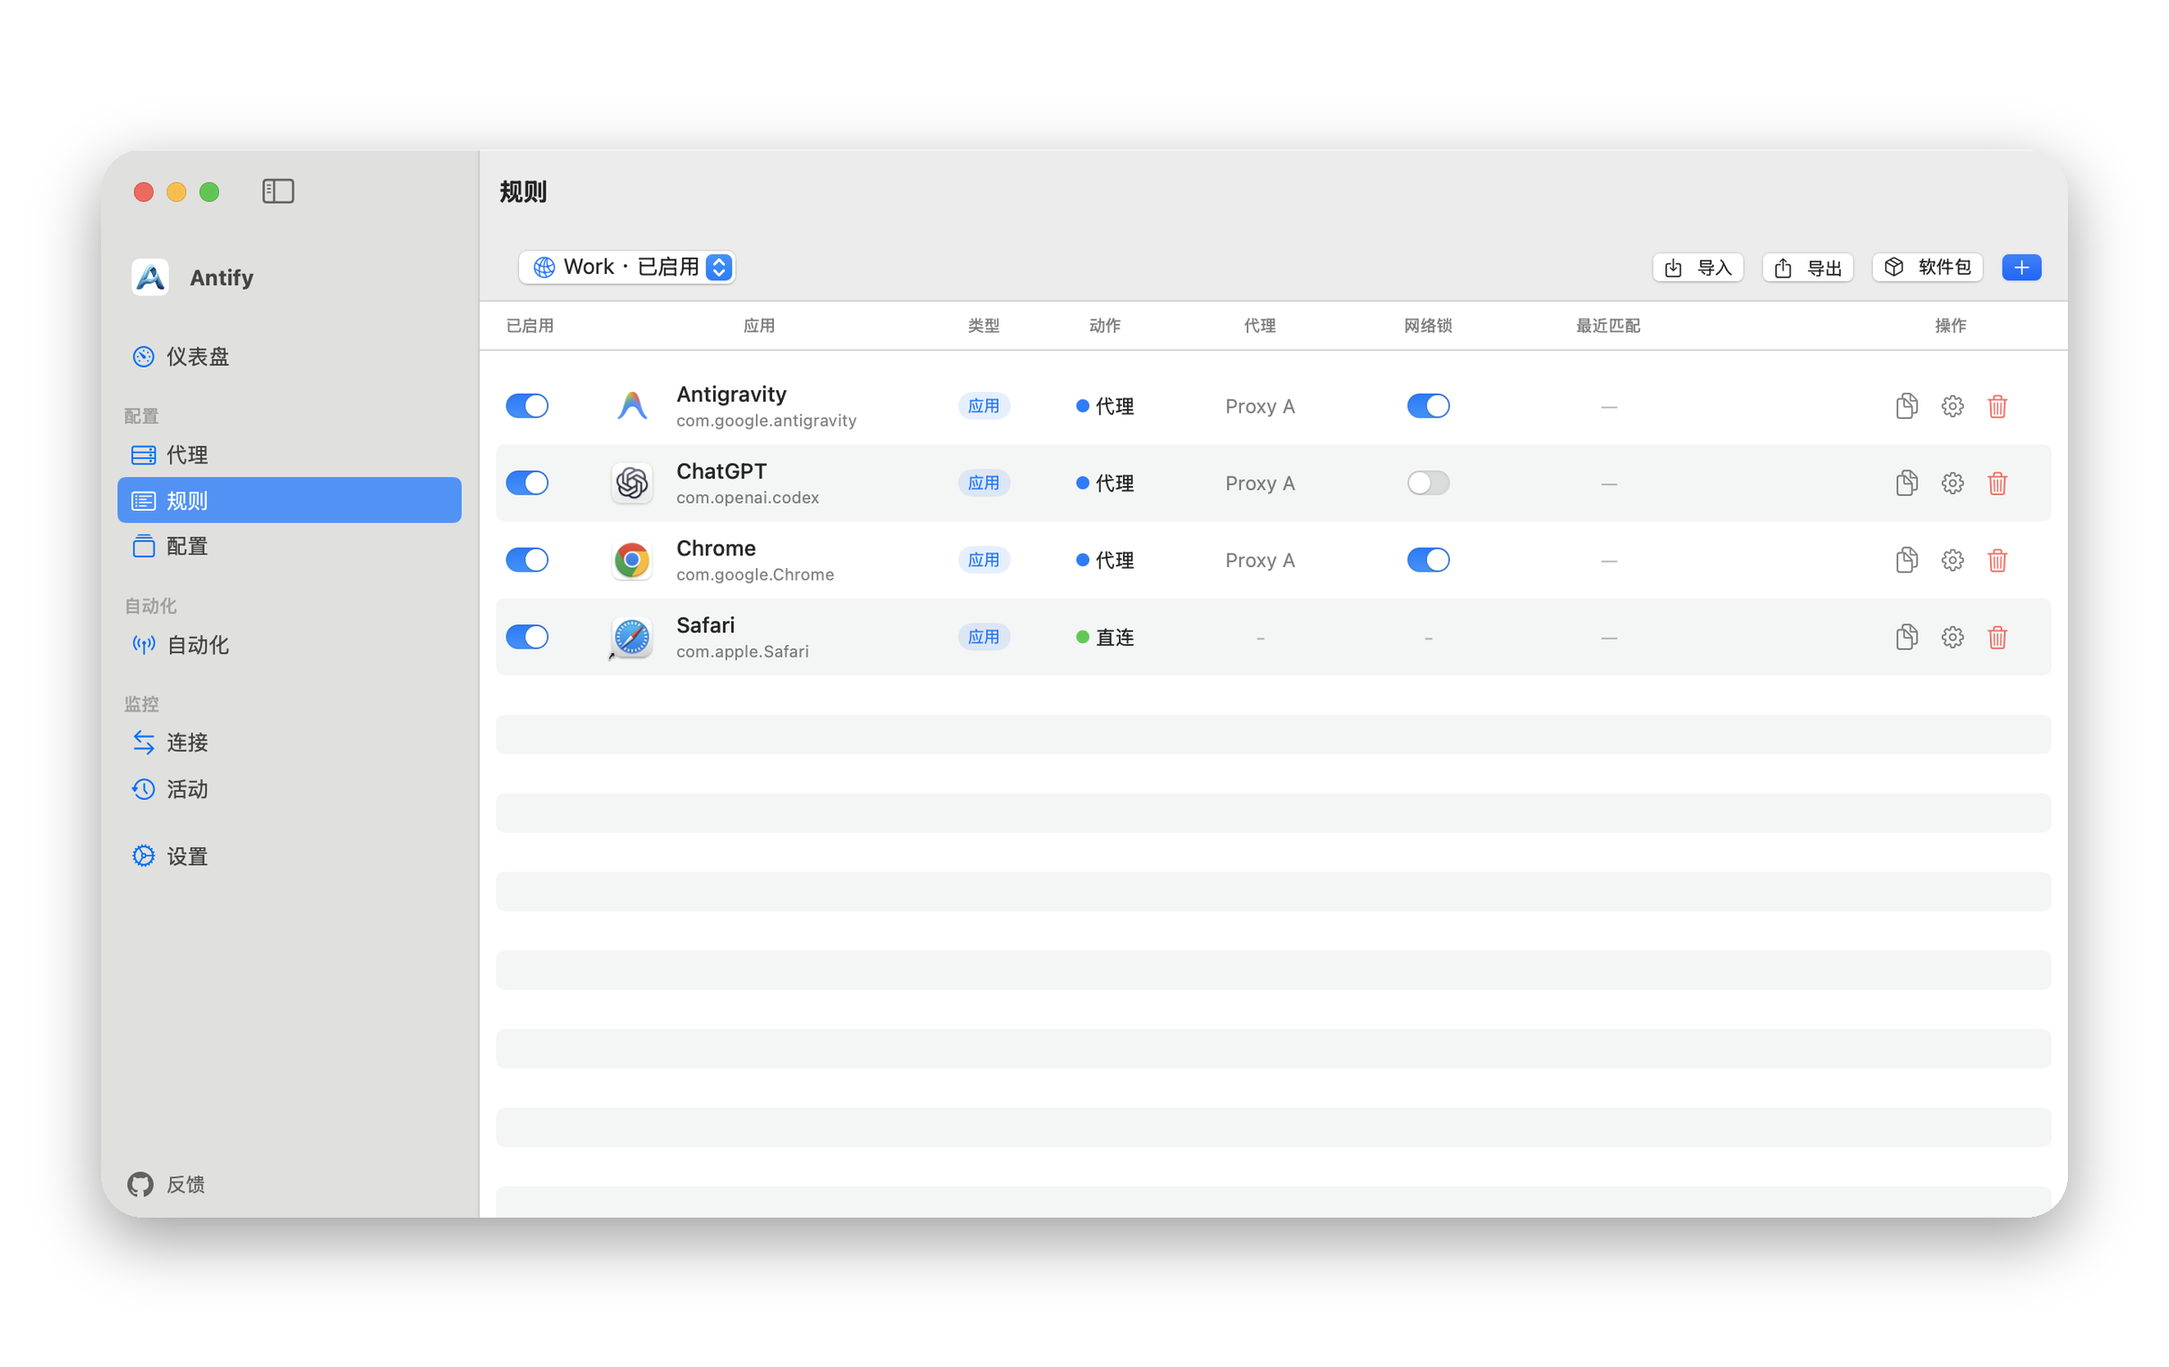Open settings gear for Antigravity rule
This screenshot has height=1367, width=2169.
click(x=1952, y=406)
